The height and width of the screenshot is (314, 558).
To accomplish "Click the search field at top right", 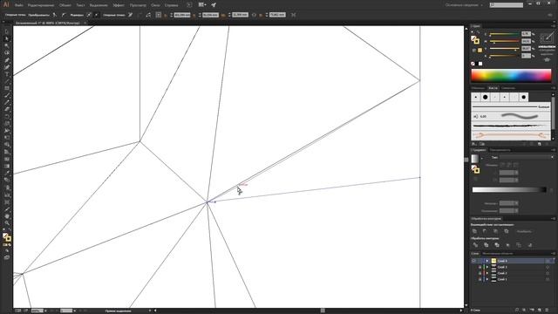I will pos(507,5).
